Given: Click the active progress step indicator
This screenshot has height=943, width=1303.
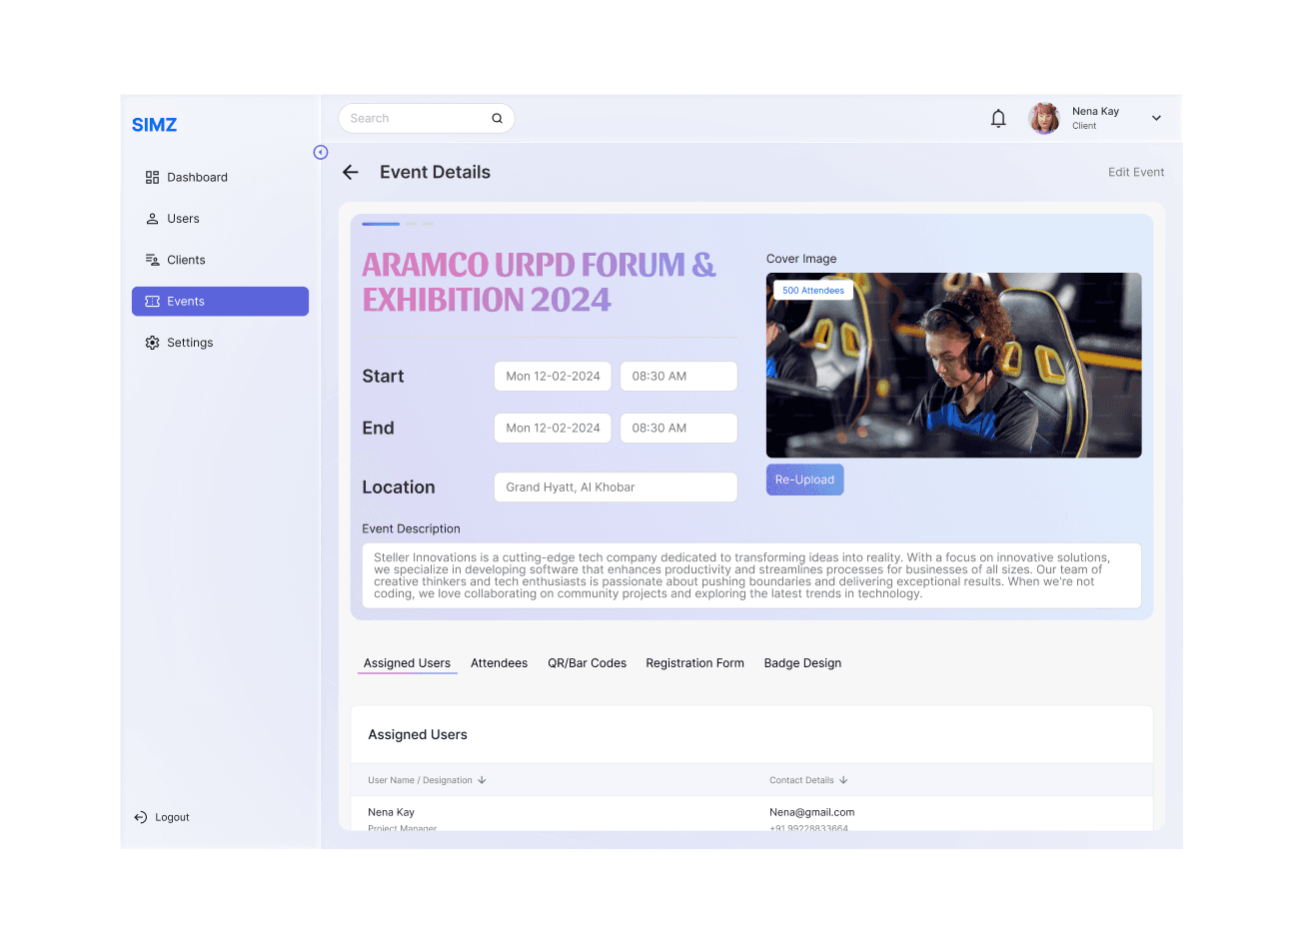Looking at the screenshot, I should point(381,224).
